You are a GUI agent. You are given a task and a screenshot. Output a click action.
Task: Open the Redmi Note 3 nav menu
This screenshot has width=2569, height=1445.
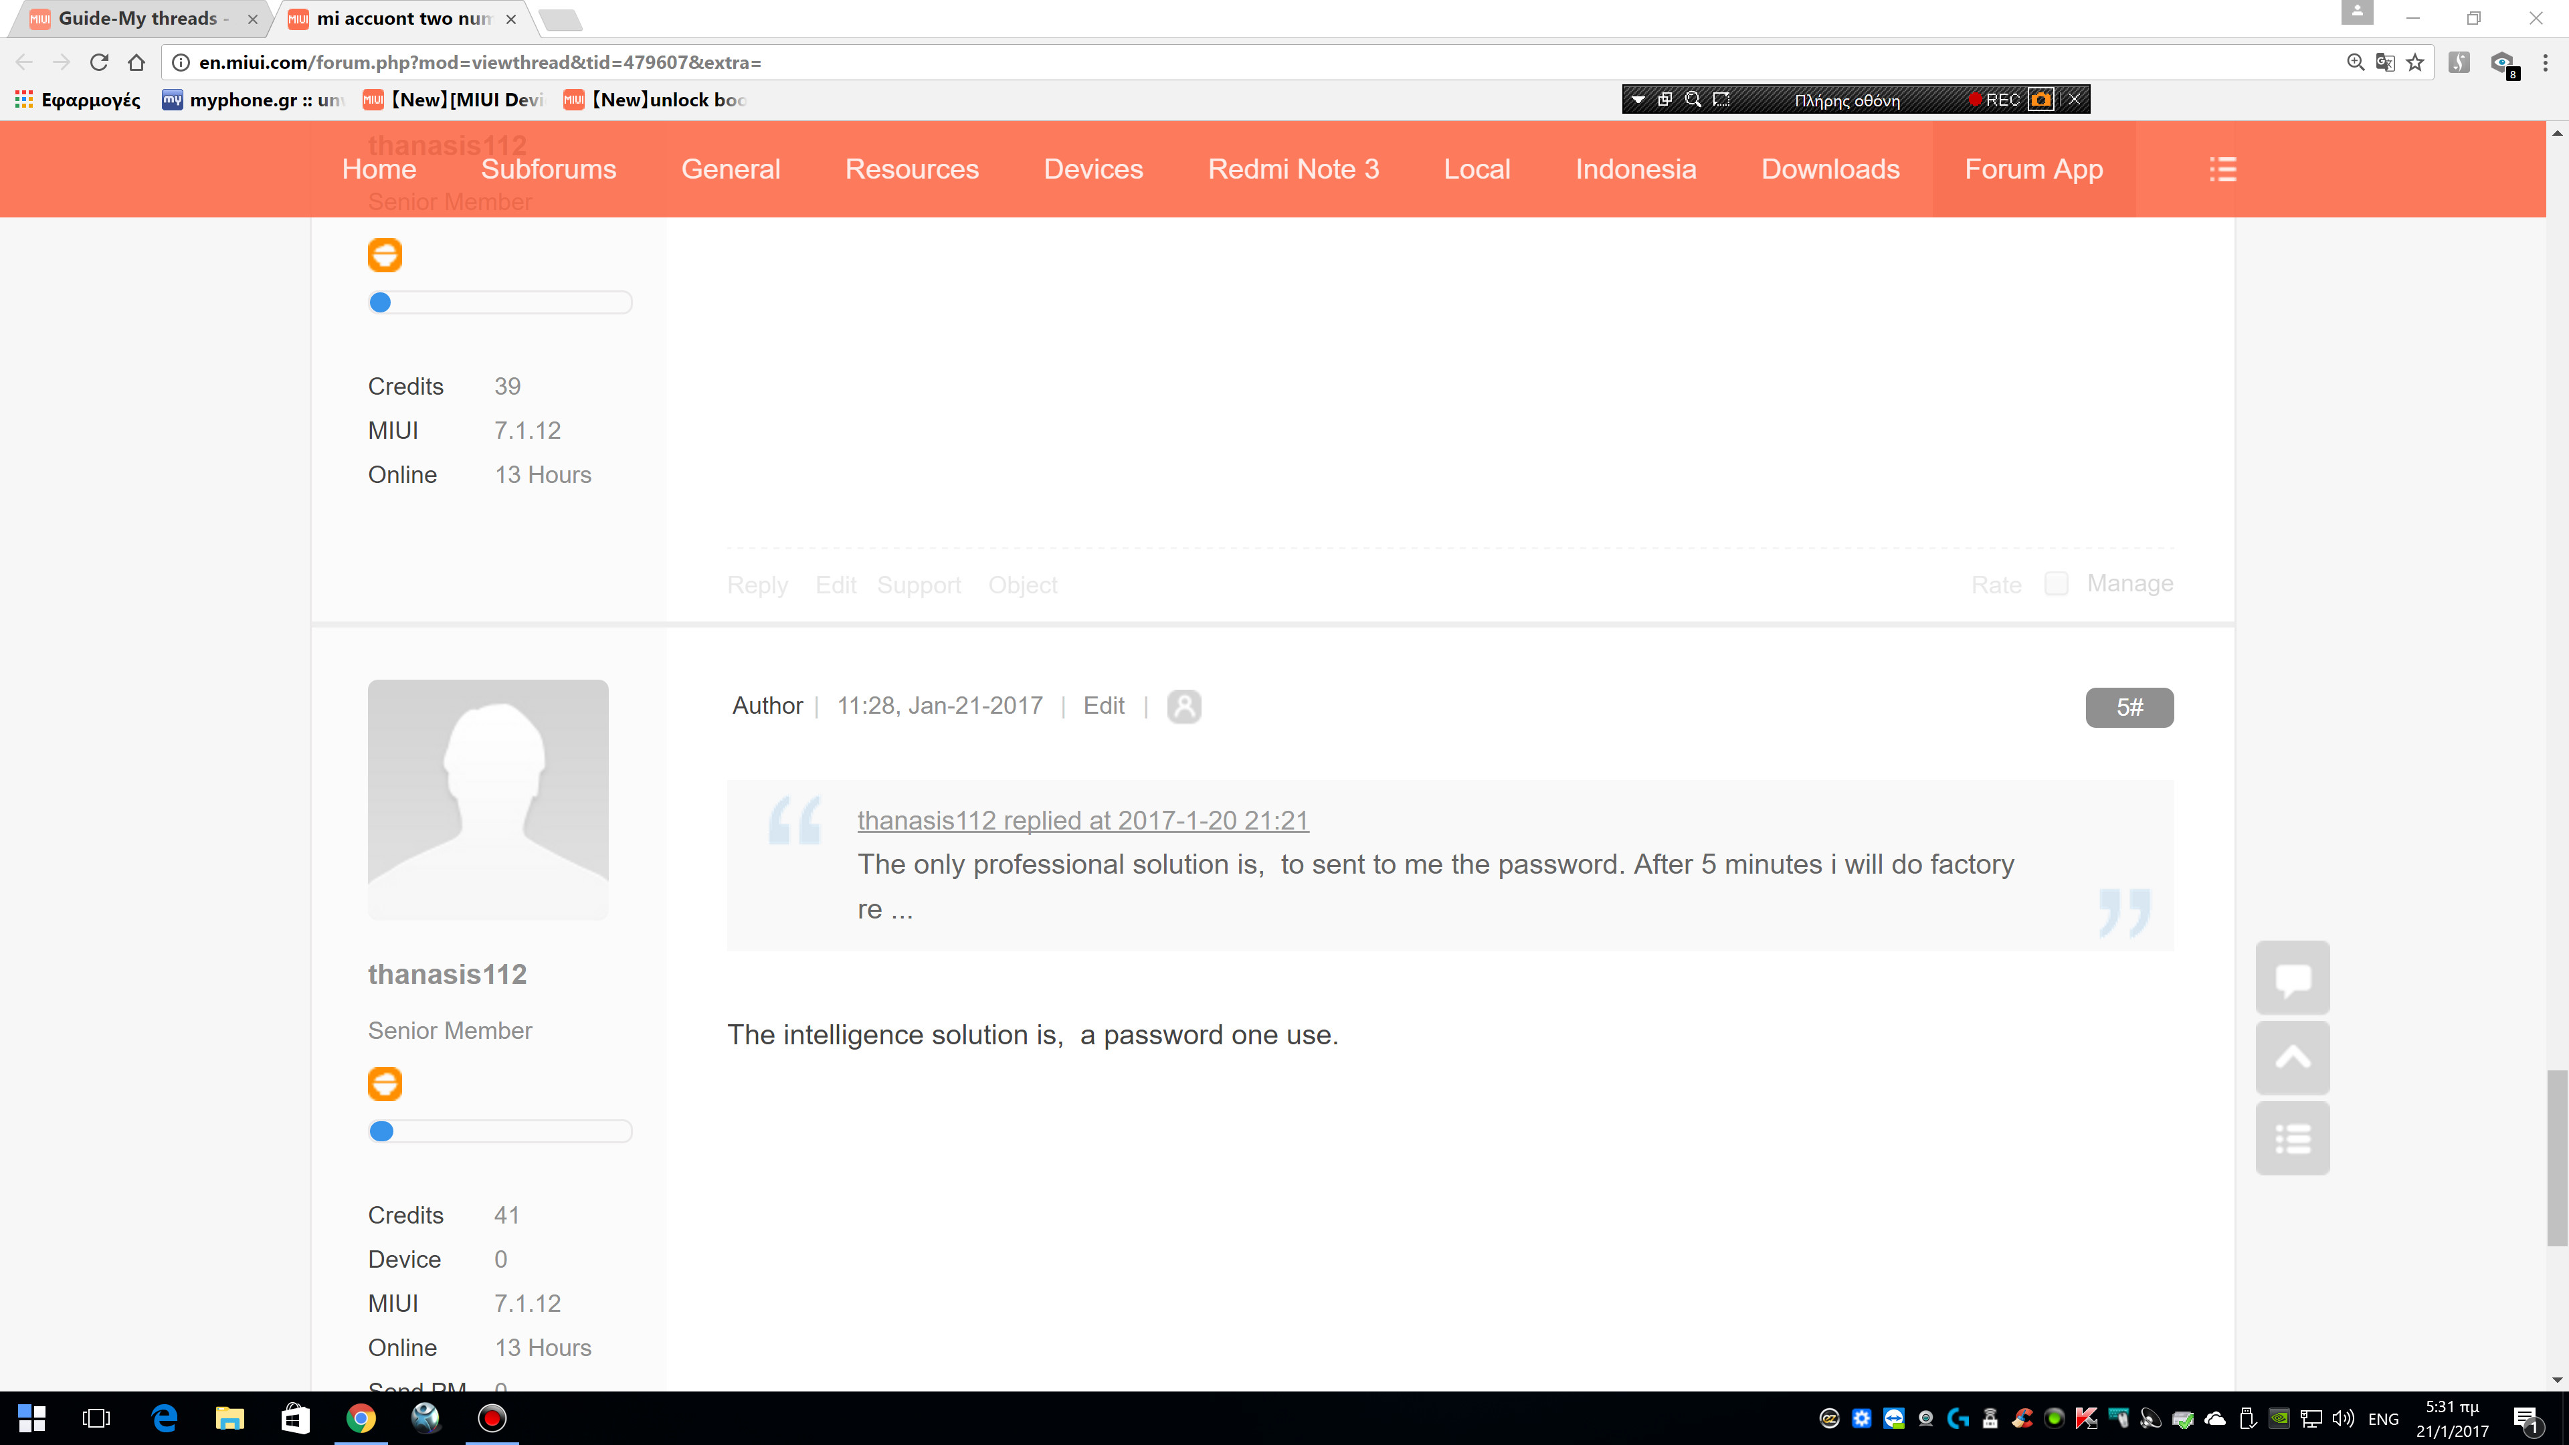tap(1293, 169)
